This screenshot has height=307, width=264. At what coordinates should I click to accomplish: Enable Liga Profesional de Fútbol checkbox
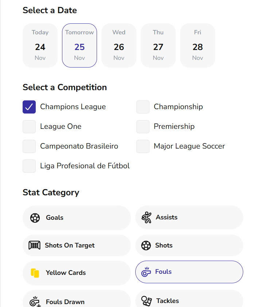pos(29,166)
